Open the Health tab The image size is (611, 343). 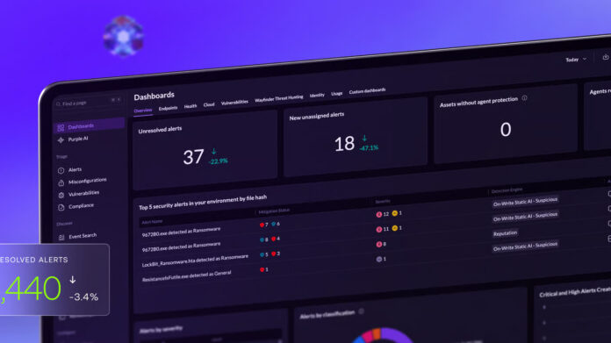pyautogui.click(x=190, y=106)
